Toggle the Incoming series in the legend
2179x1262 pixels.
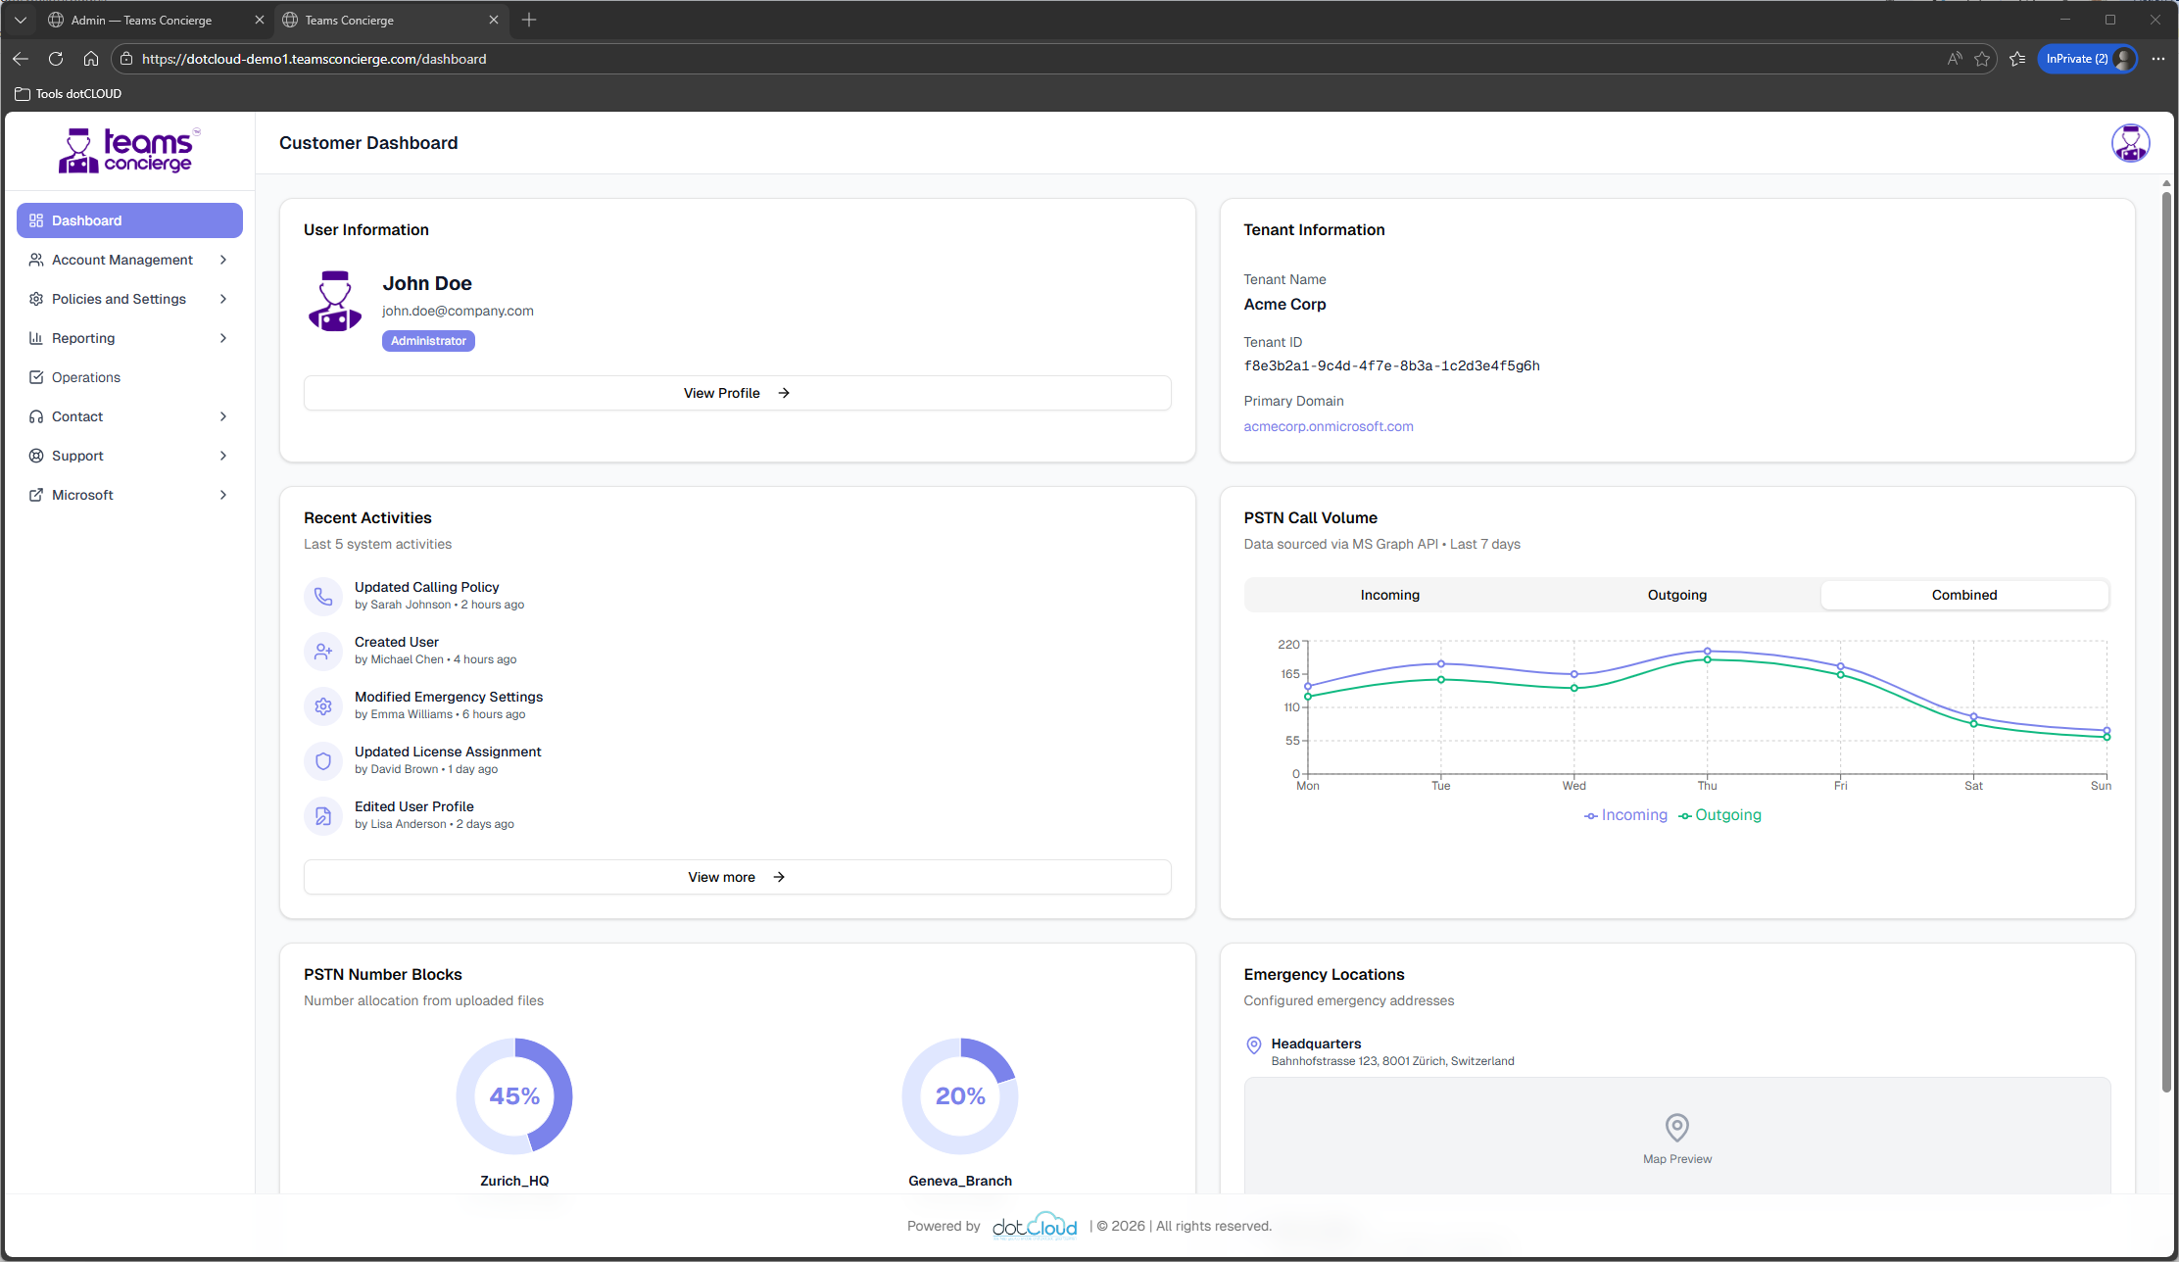pyautogui.click(x=1625, y=814)
